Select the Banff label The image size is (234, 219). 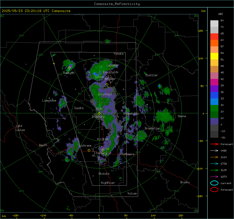(x=43, y=145)
